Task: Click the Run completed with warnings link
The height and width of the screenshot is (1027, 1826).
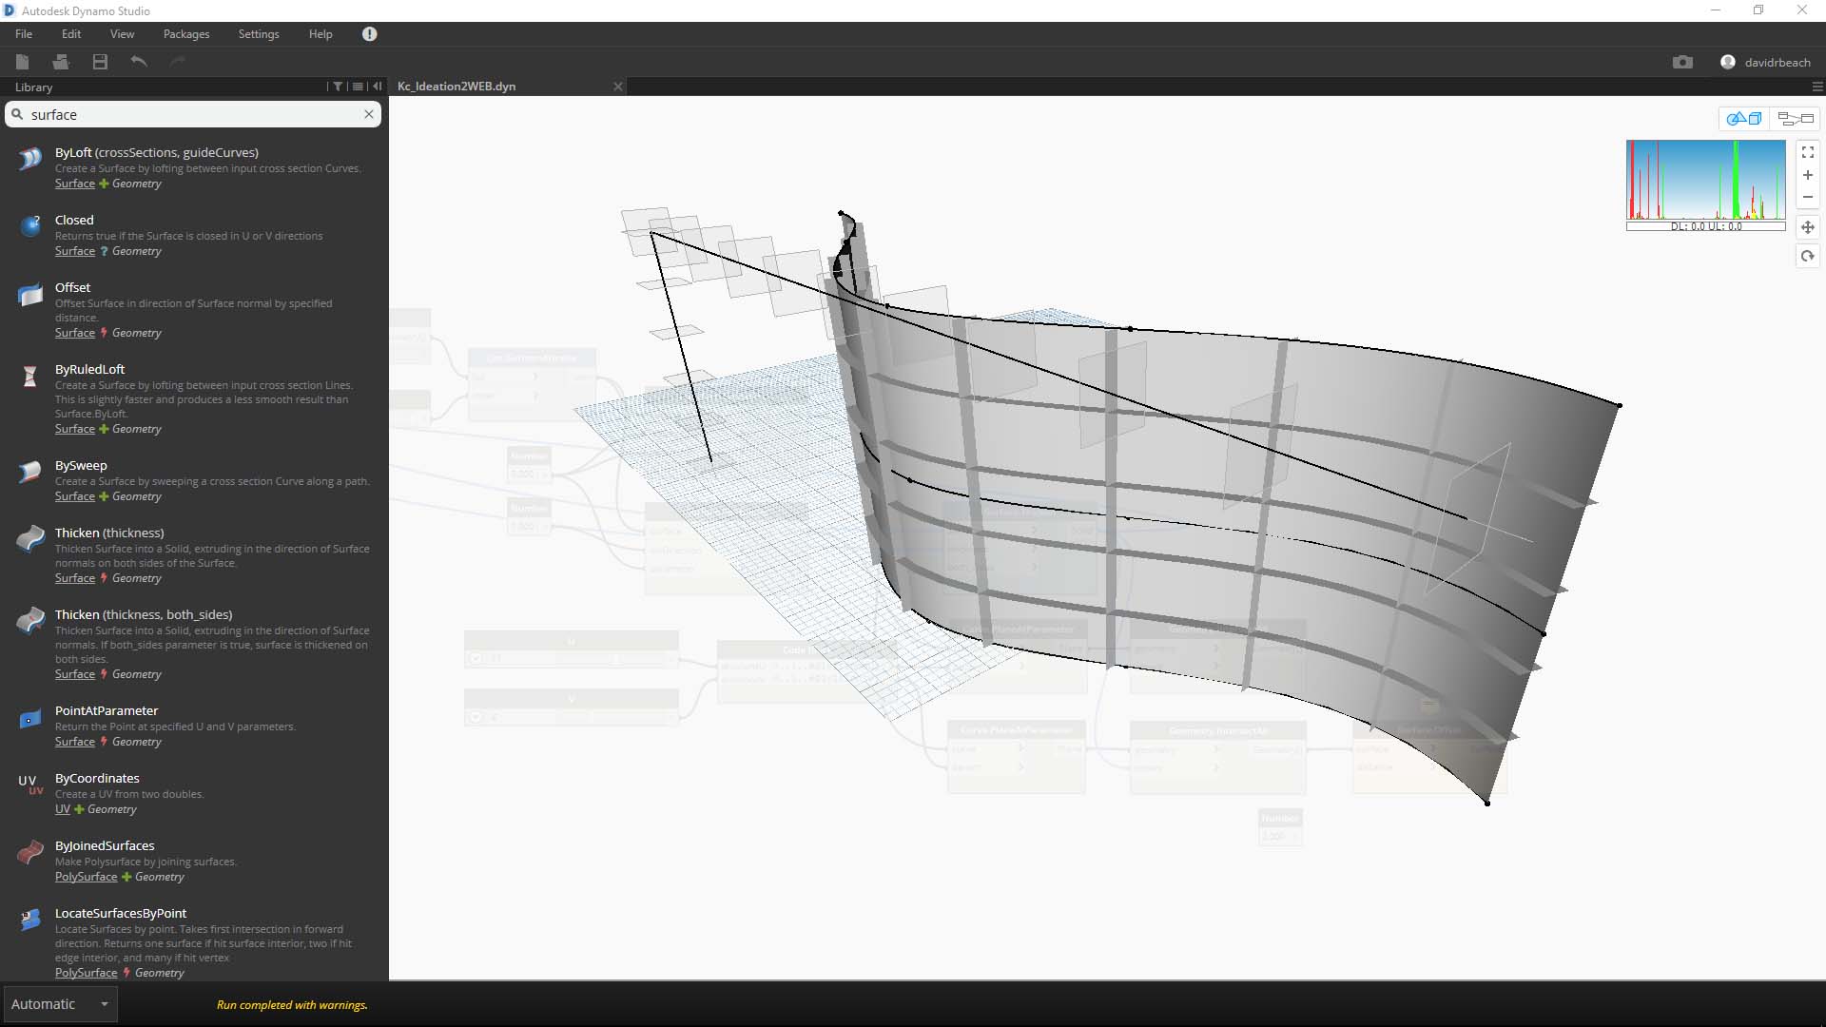Action: 292,1005
